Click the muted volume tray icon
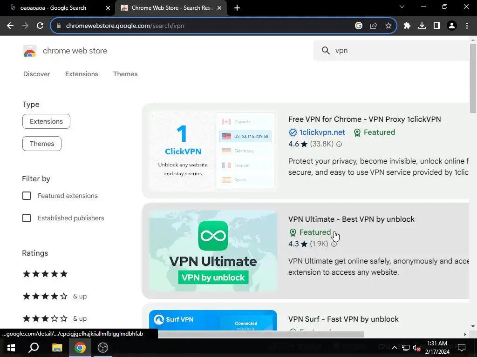The height and width of the screenshot is (357, 477). [417, 348]
